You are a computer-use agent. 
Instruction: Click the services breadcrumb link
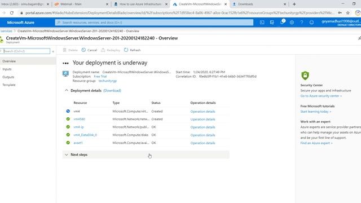pos(6,31)
